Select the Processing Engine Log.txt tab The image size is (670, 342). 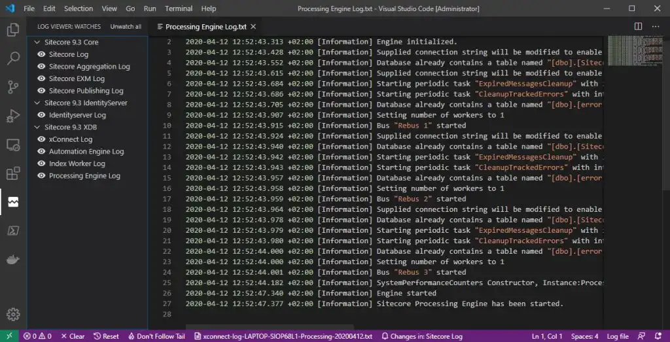click(x=206, y=26)
